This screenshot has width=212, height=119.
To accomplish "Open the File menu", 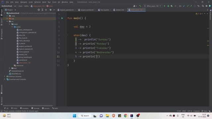I will coord(7,2).
